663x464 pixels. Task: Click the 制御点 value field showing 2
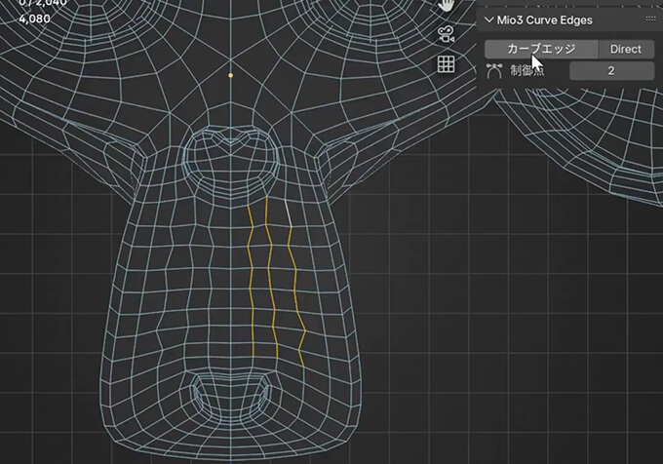coord(611,70)
